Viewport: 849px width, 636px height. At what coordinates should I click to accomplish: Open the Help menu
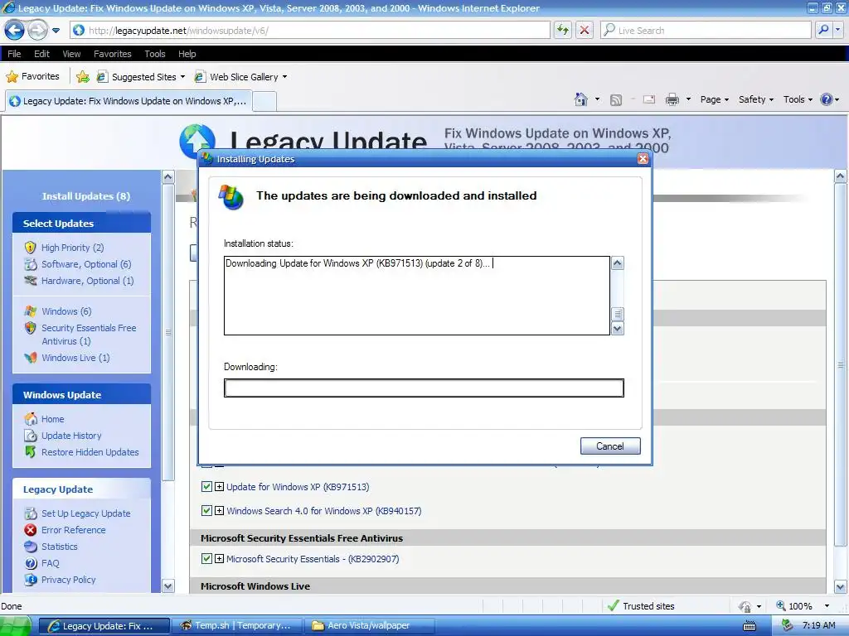[x=187, y=54]
